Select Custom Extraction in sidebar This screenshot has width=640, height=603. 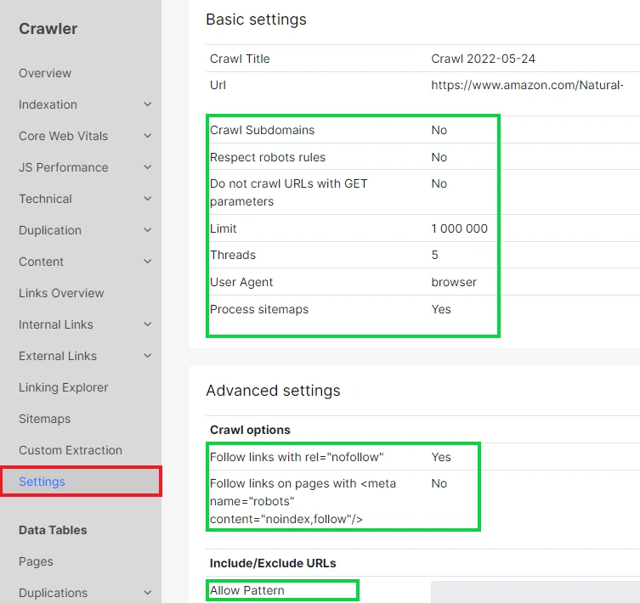pos(71,450)
